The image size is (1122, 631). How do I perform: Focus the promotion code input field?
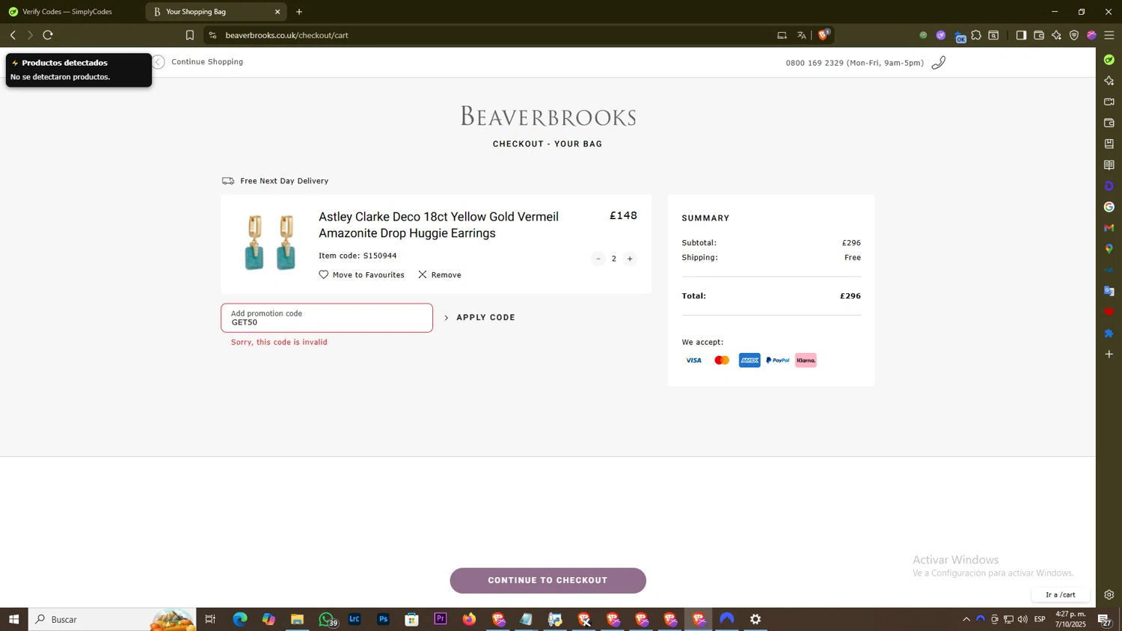[x=327, y=318]
